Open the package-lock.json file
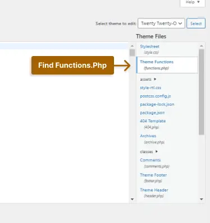The height and width of the screenshot is (223, 210). click(157, 104)
